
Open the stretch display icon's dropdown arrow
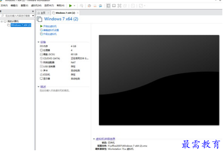coord(145,6)
